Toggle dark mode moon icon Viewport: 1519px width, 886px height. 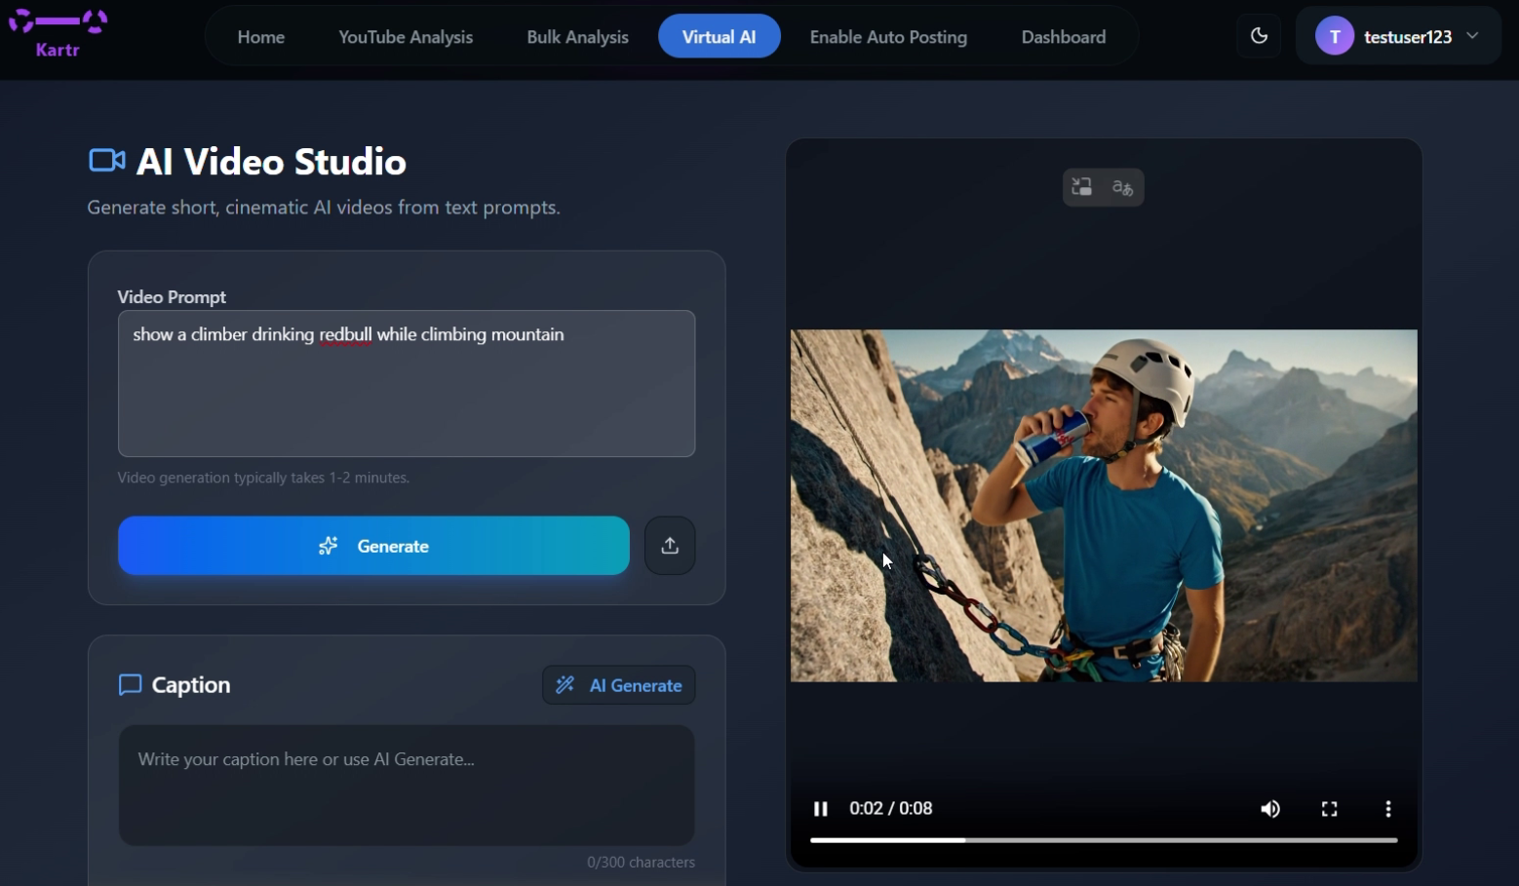tap(1260, 36)
